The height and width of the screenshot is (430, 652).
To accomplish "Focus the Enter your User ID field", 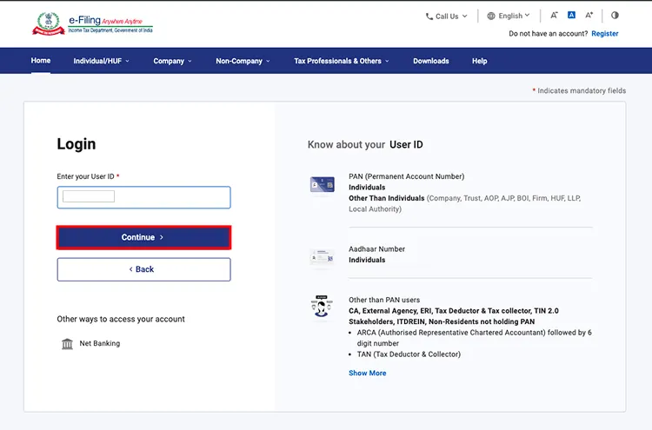I will tap(143, 197).
